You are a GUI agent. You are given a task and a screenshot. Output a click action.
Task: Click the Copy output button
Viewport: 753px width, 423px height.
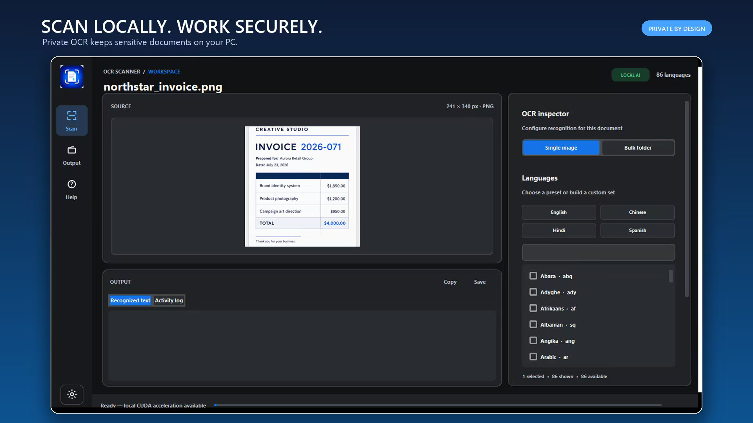click(450, 282)
